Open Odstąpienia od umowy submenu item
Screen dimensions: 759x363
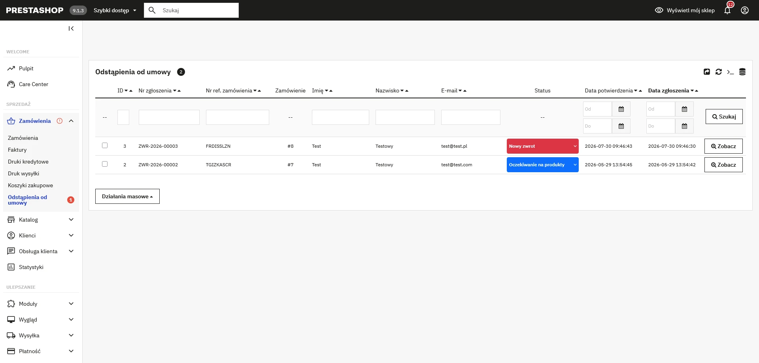[27, 200]
